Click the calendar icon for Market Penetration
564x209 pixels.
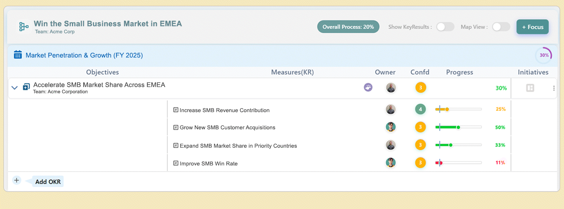tap(18, 55)
